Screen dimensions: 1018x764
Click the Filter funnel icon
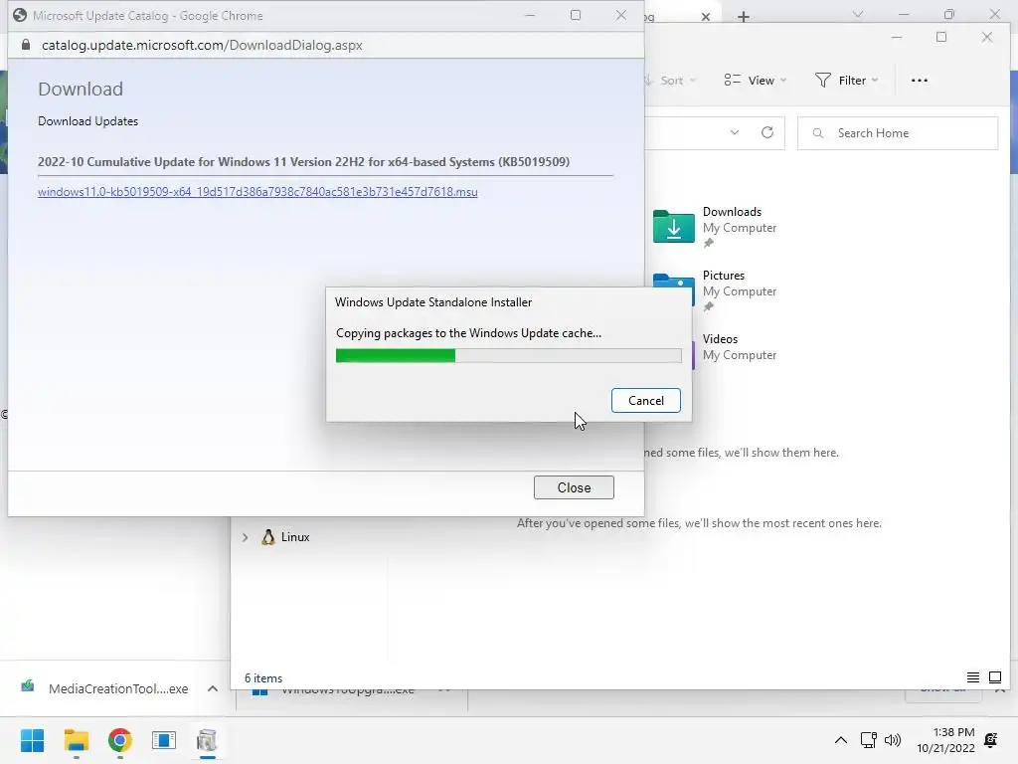(822, 80)
